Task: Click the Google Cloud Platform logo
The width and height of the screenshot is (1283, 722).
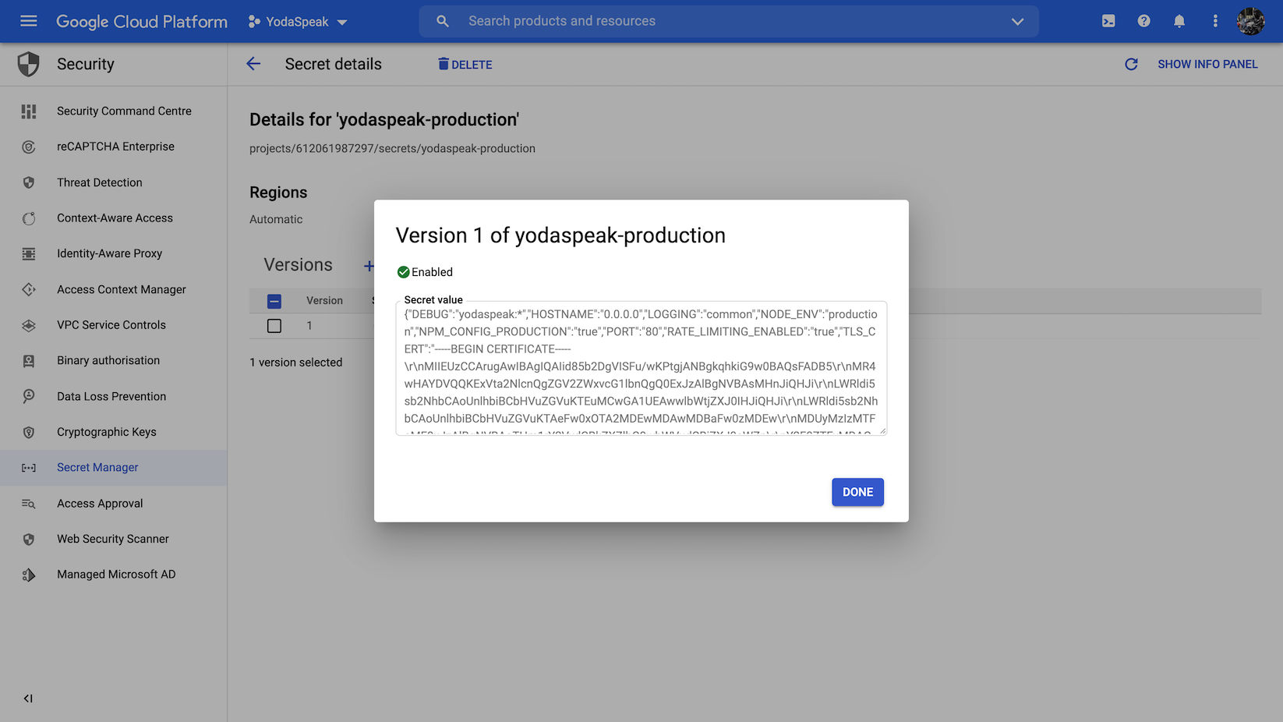Action: 142,22
